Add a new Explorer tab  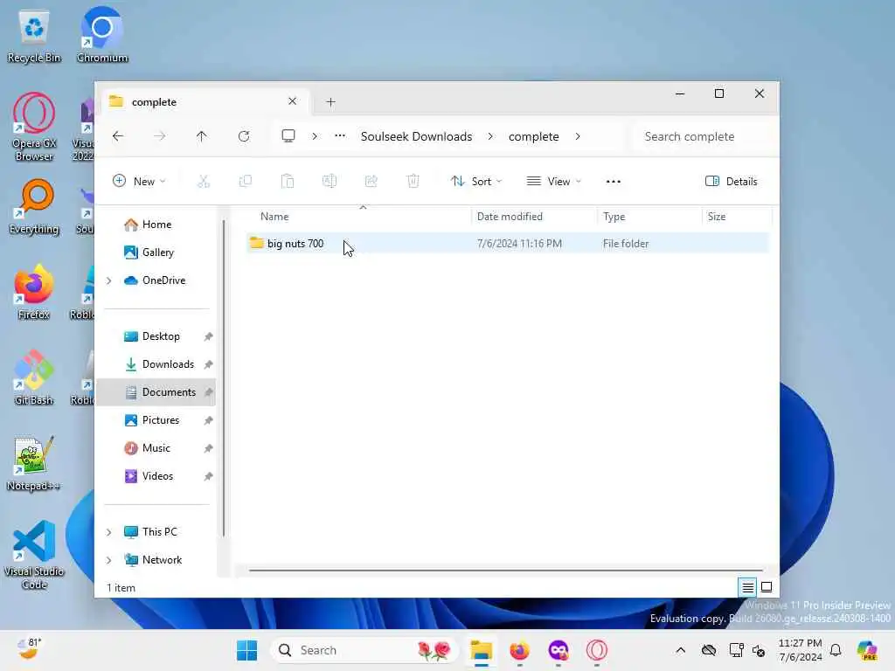pos(330,101)
